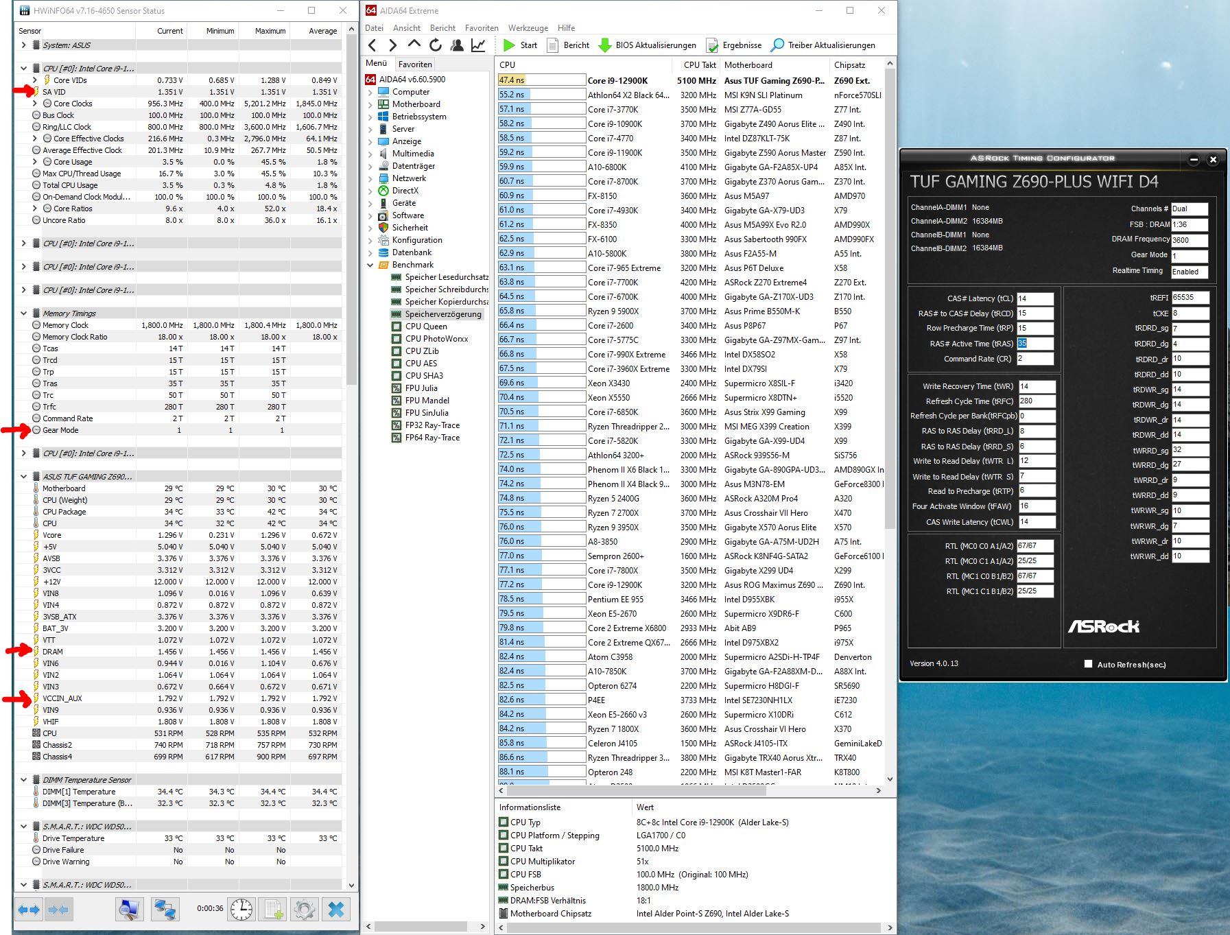Expand Core VIDs sensor row

click(35, 80)
